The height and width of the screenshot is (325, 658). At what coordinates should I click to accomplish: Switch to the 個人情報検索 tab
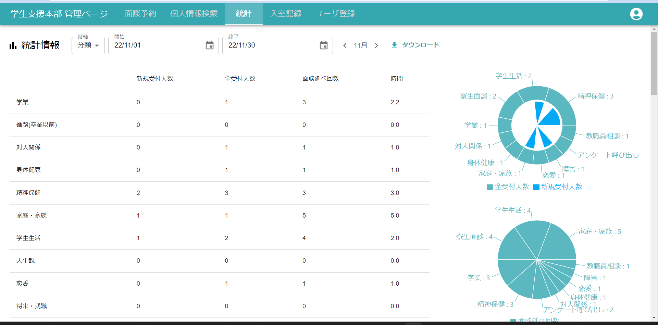194,14
